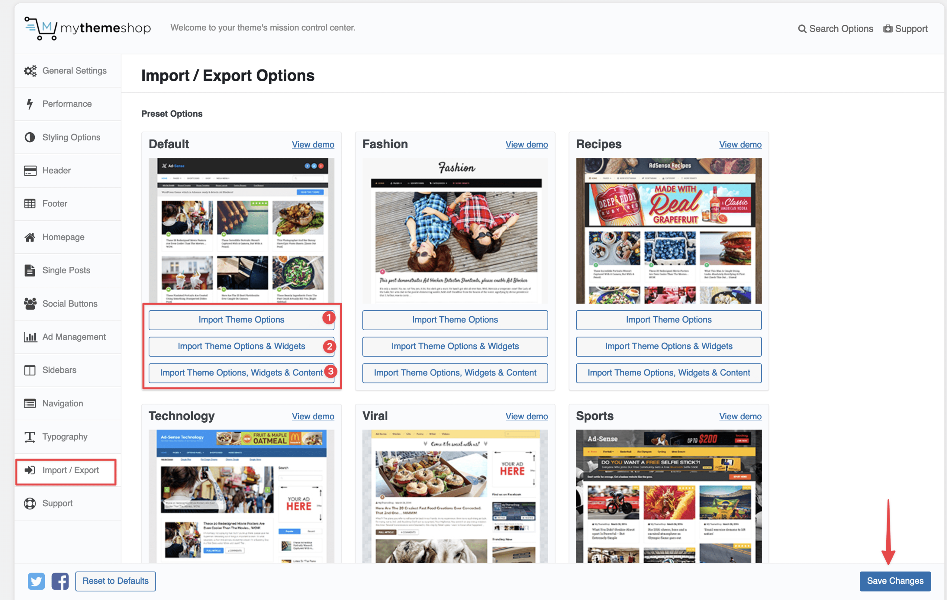The height and width of the screenshot is (600, 947).
Task: Switch to the Sidebars tab
Action: coord(60,370)
